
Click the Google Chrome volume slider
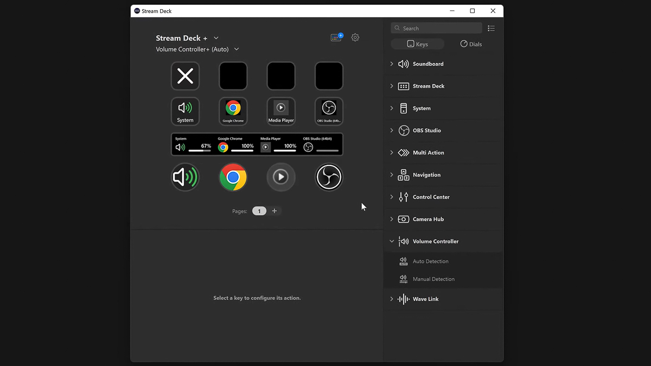pyautogui.click(x=242, y=151)
